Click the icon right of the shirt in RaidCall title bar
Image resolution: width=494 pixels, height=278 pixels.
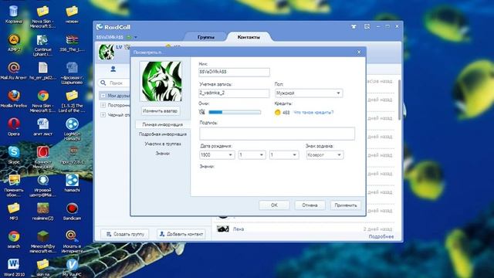[x=367, y=27]
